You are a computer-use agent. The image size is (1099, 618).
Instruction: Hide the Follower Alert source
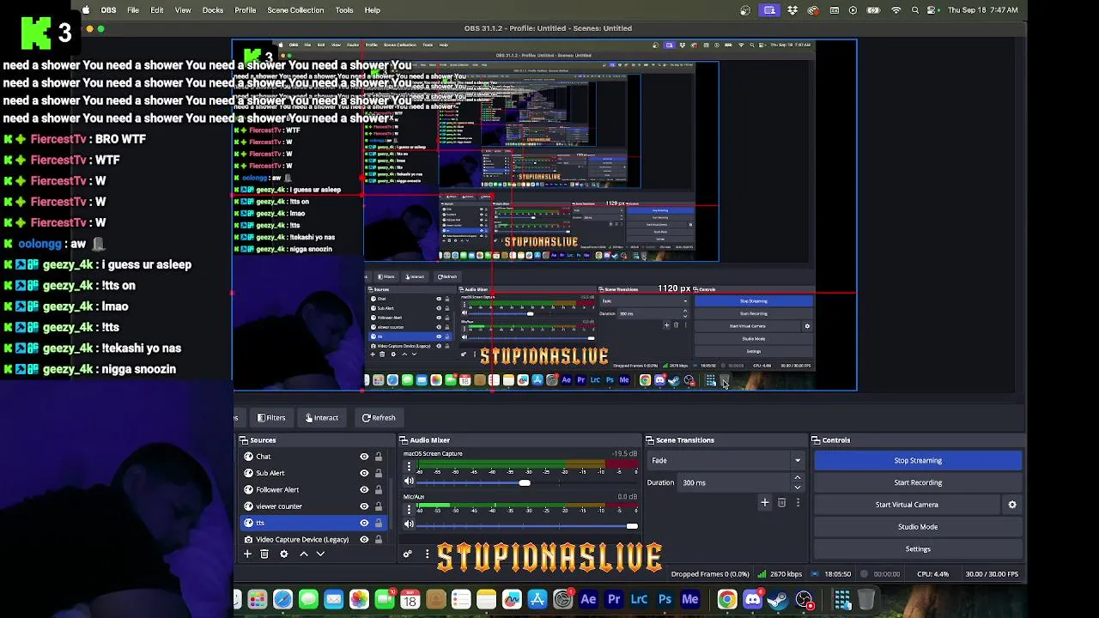[x=364, y=490]
